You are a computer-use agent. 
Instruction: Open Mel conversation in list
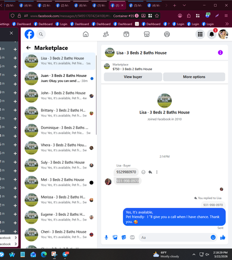pos(59,183)
